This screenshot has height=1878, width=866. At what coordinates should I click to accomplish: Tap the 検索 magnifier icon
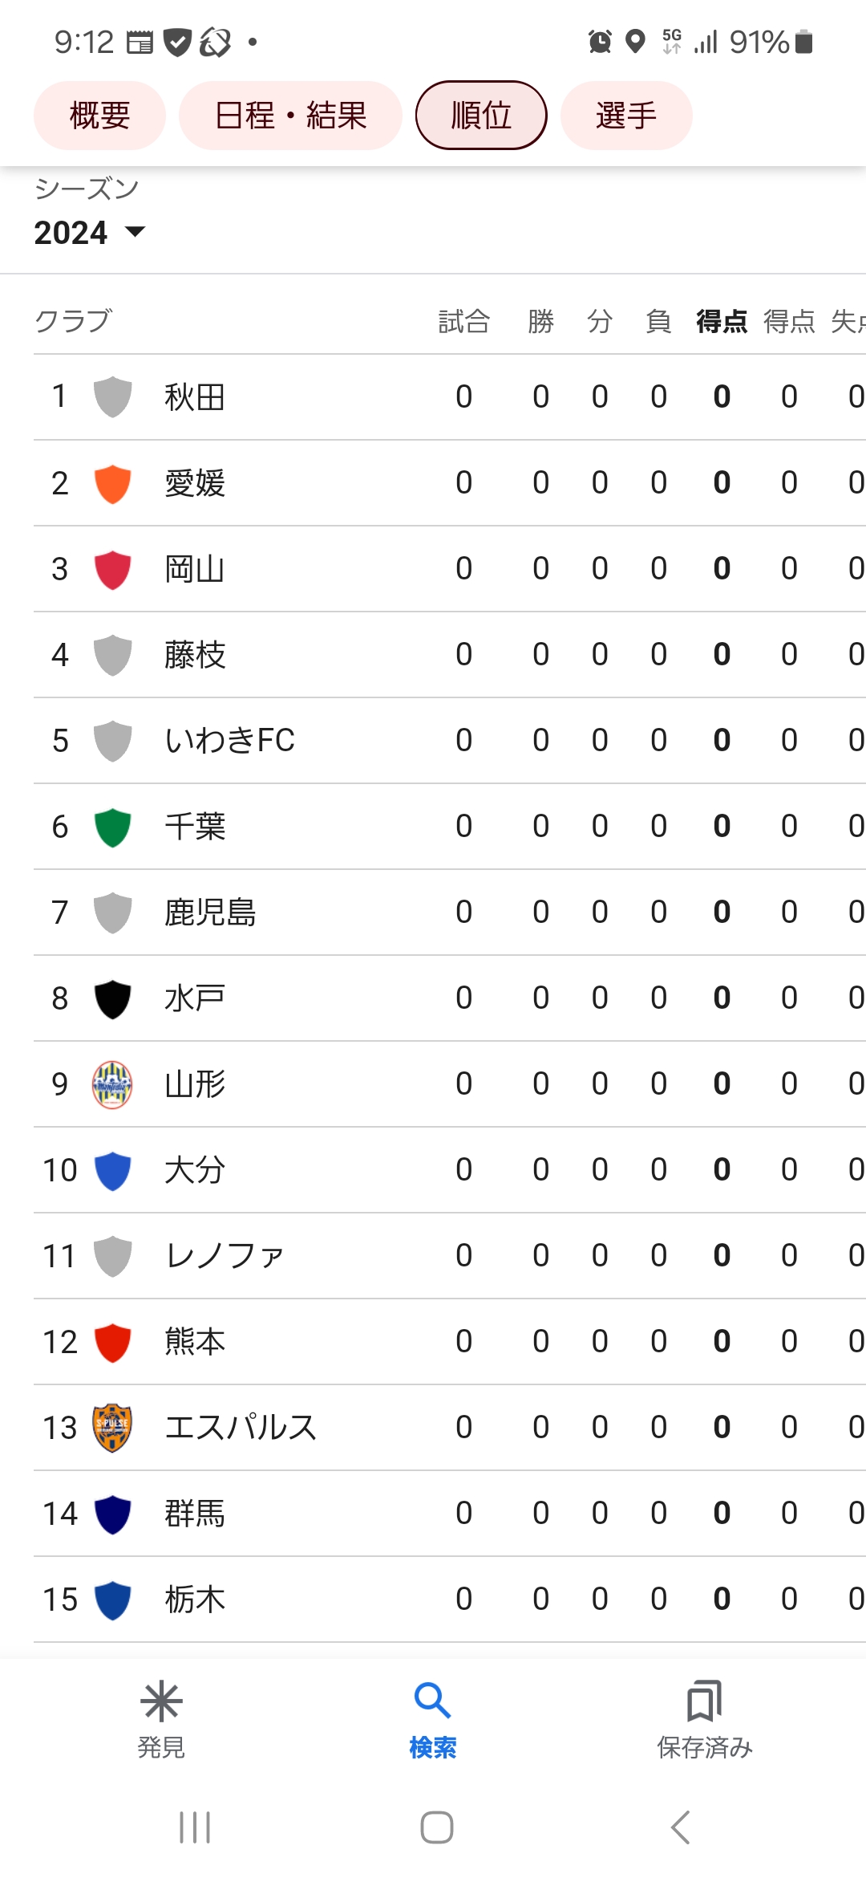pyautogui.click(x=432, y=1701)
